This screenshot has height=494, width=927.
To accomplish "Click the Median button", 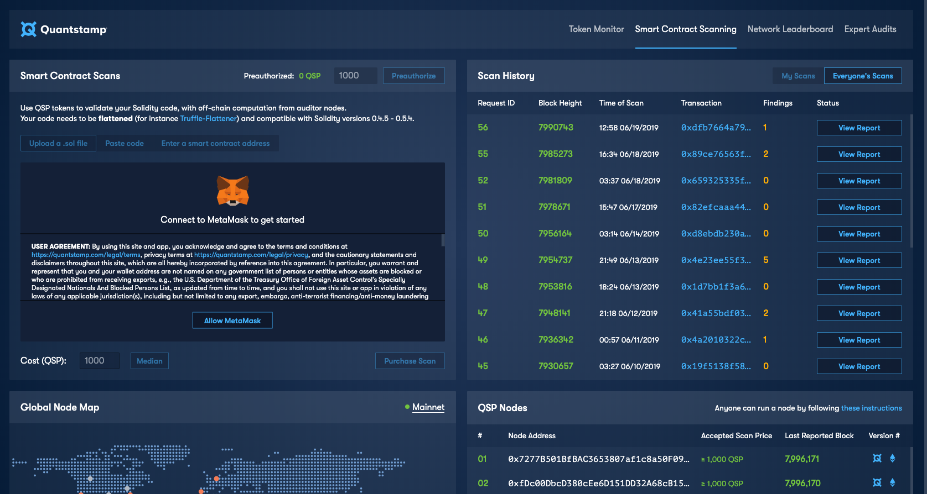I will click(149, 361).
